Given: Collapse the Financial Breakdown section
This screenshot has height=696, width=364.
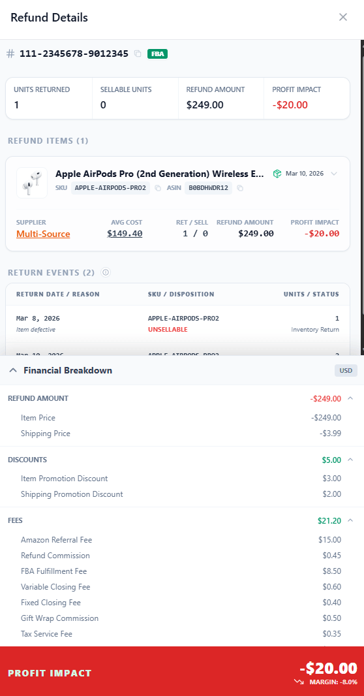Looking at the screenshot, I should coord(14,370).
